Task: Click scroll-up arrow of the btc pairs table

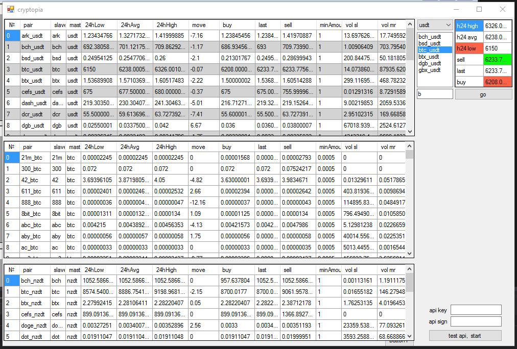Action: click(x=410, y=146)
